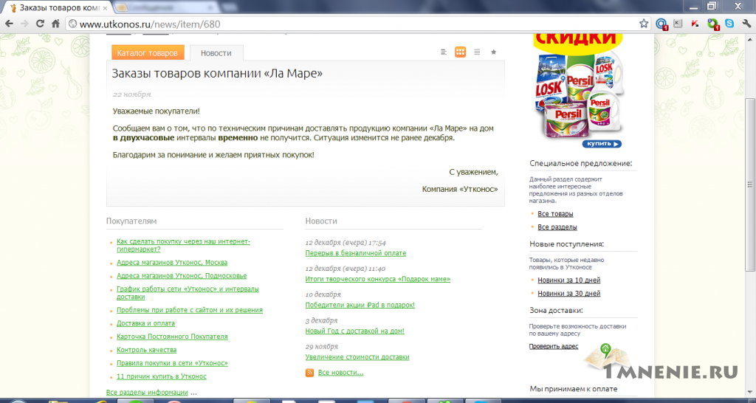Image resolution: width=756 pixels, height=403 pixels.
Task: Close the Заказы товаров browser tab
Action: [106, 8]
